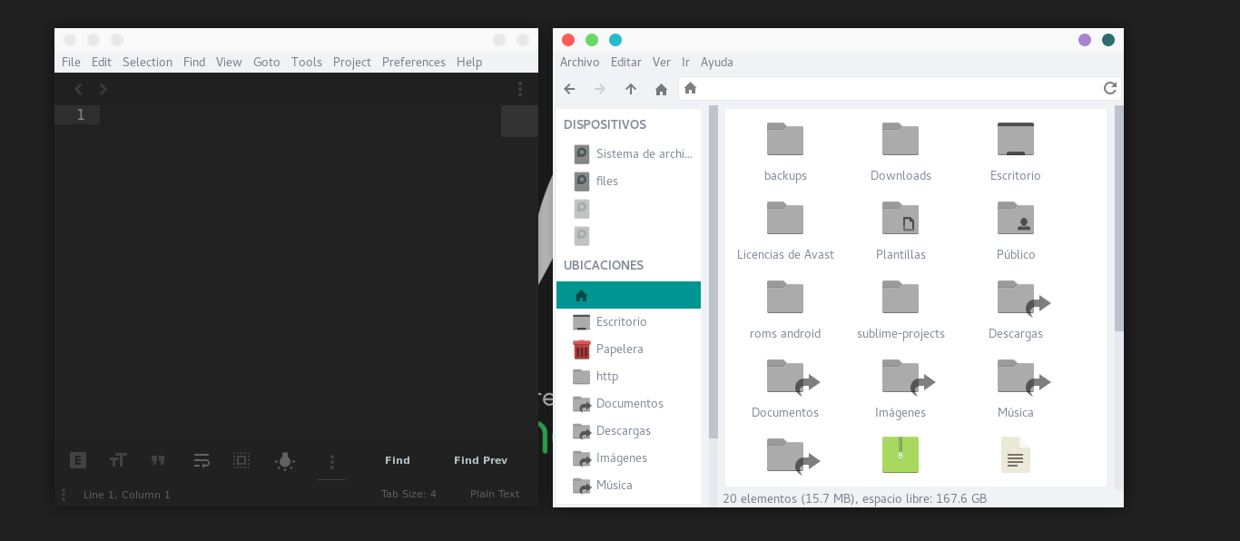Open Sublime's Help menu
Screen dimensions: 1240x541
[x=469, y=62]
